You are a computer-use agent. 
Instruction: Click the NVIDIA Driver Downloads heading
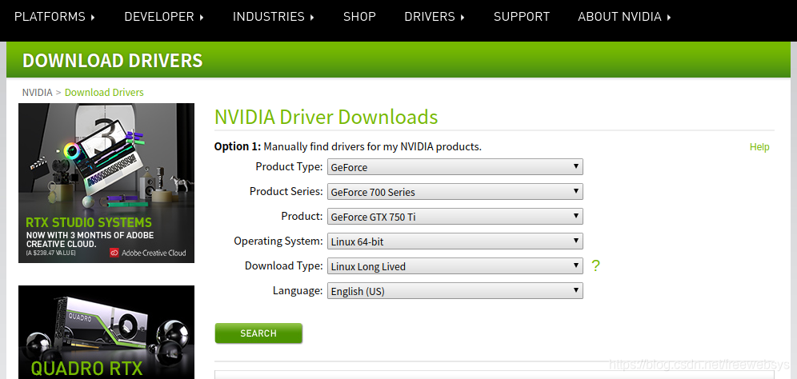coord(326,117)
